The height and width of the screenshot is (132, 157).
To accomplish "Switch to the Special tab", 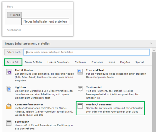I will pos(140,62).
